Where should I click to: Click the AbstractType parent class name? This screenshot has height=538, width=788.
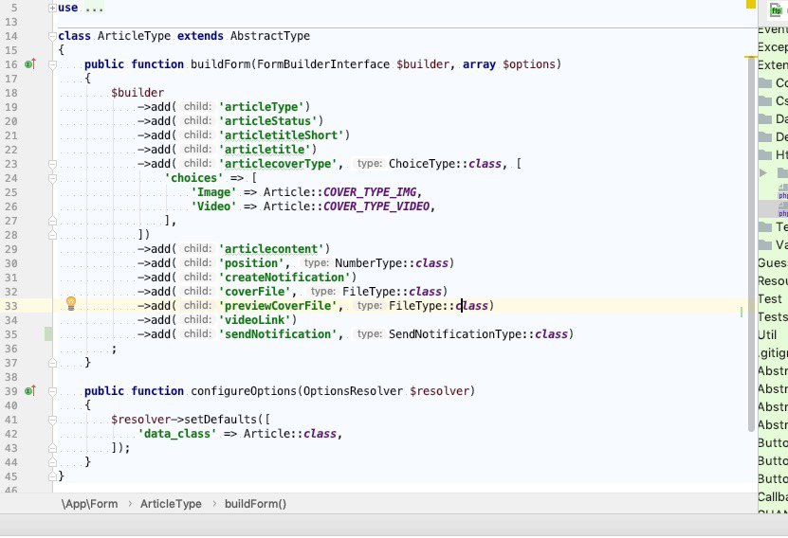click(x=270, y=36)
